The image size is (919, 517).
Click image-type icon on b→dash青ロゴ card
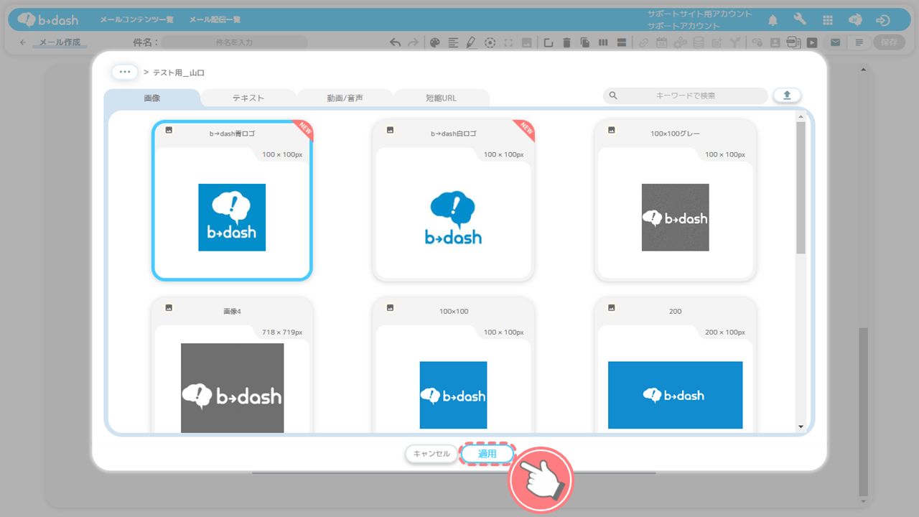pos(169,130)
